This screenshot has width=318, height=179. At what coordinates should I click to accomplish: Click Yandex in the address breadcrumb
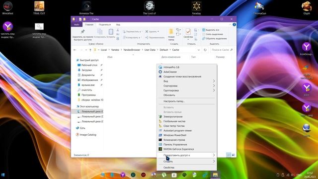pos(115,50)
